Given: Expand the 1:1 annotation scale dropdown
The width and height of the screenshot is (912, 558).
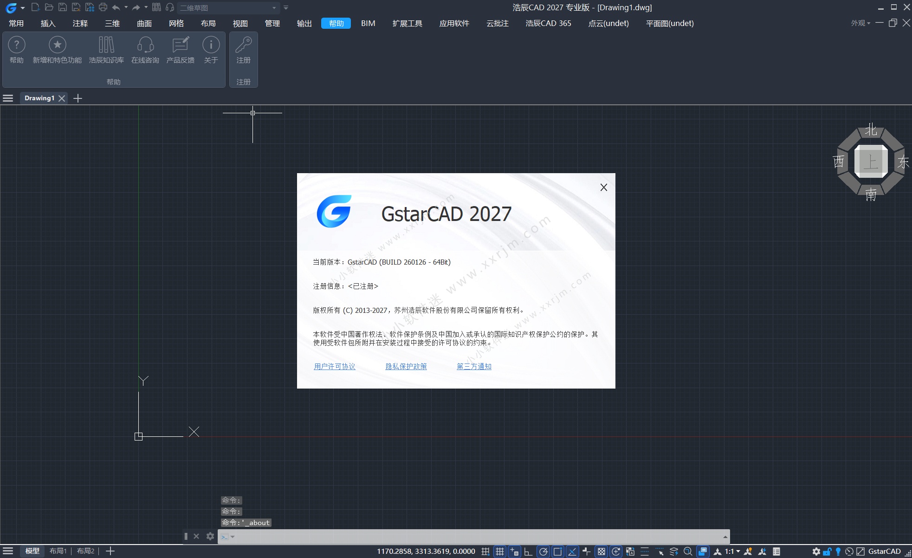Looking at the screenshot, I should point(738,552).
